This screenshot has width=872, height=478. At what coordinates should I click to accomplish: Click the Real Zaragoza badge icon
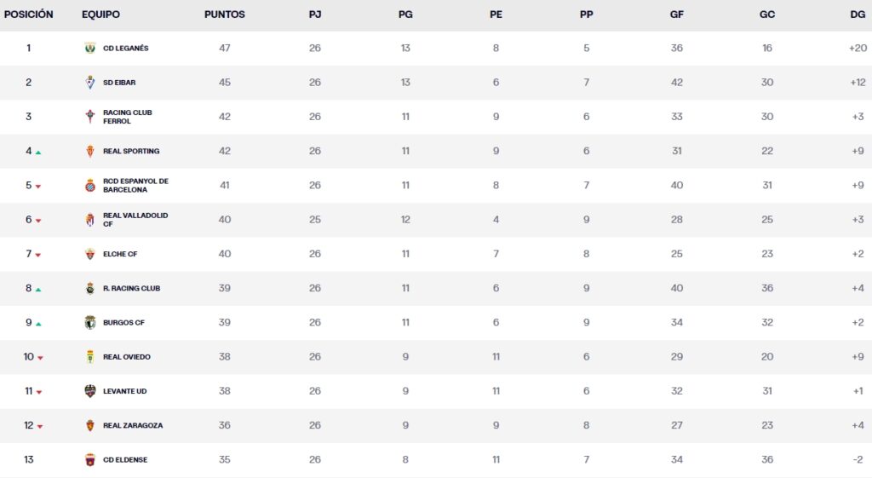[x=90, y=425]
